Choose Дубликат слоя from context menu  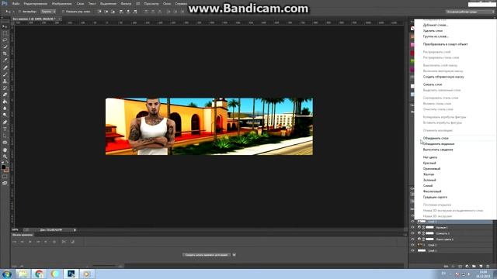[436, 25]
